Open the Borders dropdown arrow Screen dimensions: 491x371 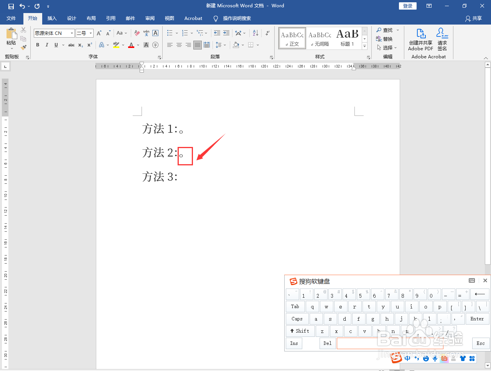pos(258,45)
